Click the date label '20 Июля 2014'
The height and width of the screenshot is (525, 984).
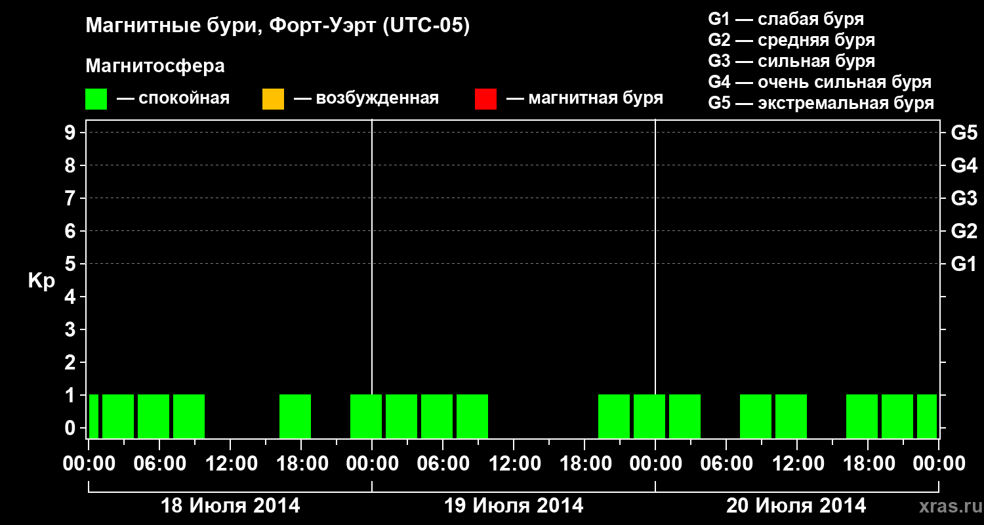(x=796, y=506)
